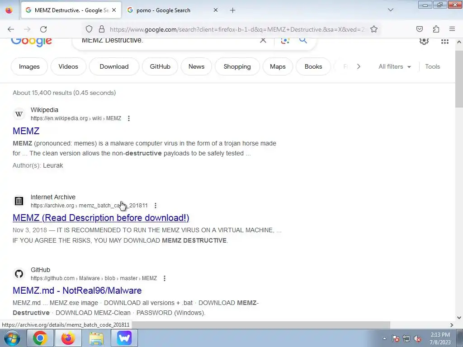The image size is (463, 347).
Task: Open a new tab with plus
Action: coord(233,10)
